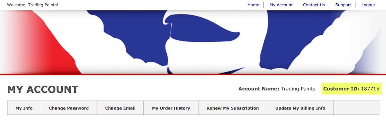Image resolution: width=386 pixels, height=122 pixels.
Task: Select the customer number 187715
Action: [x=370, y=89]
